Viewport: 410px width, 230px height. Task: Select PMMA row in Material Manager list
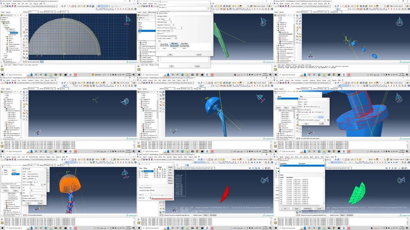click(147, 27)
